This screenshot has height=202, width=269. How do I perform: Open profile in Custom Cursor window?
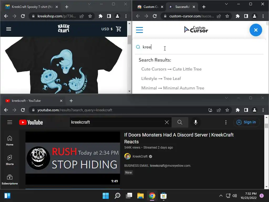[x=254, y=16]
